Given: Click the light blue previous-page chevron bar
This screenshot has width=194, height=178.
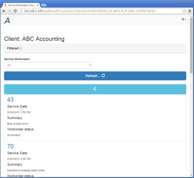Looking at the screenshot, I should coord(95,89).
